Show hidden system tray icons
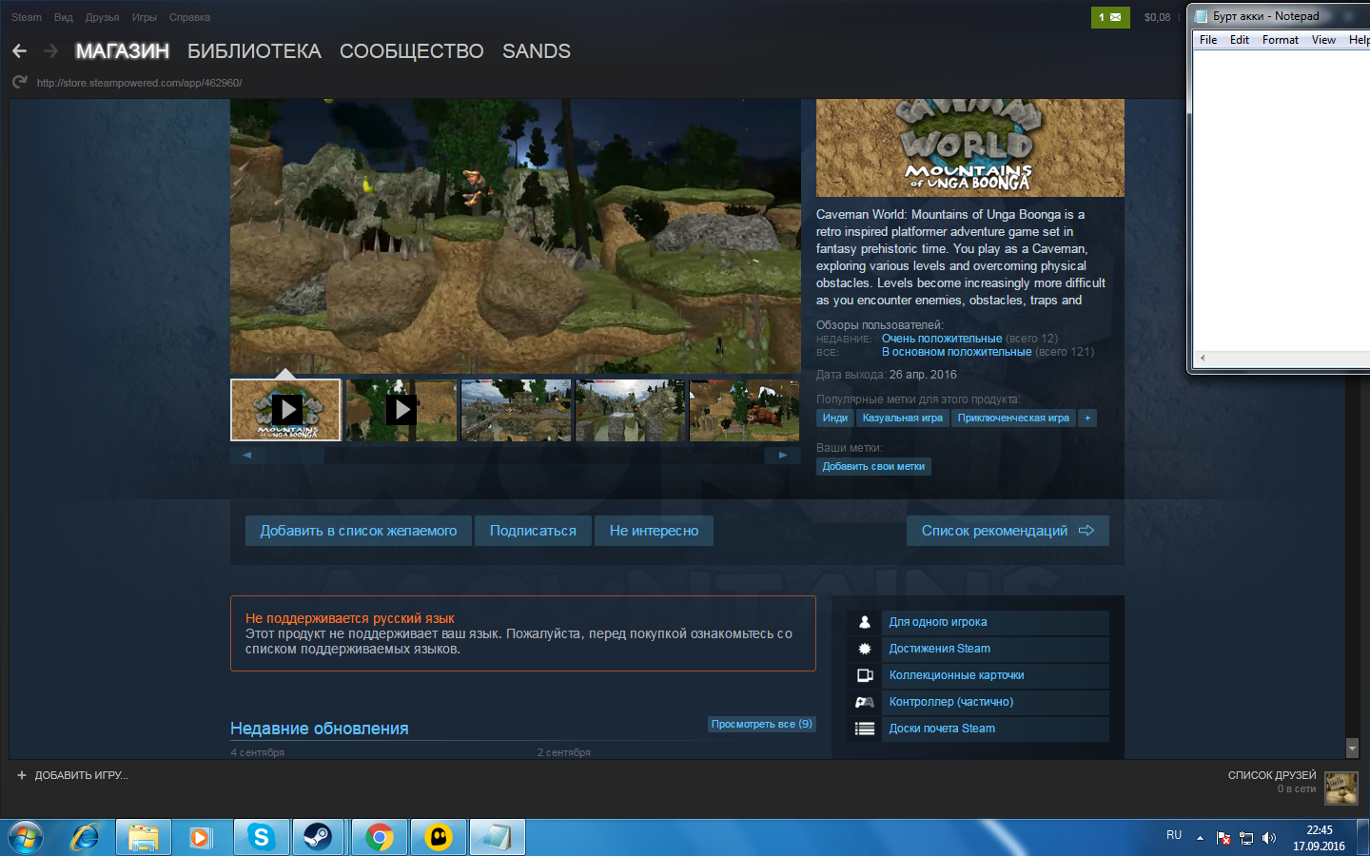The width and height of the screenshot is (1370, 856). click(x=1200, y=838)
